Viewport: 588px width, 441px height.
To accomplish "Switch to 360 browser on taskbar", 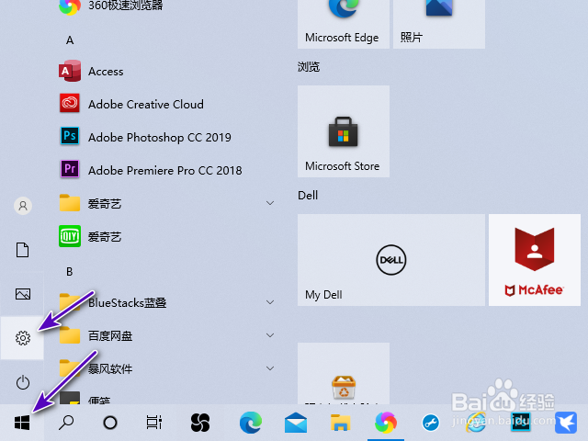I will [x=386, y=423].
